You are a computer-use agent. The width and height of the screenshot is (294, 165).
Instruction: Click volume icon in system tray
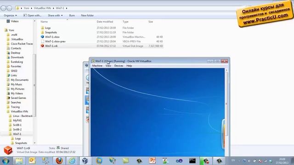[x=249, y=161]
